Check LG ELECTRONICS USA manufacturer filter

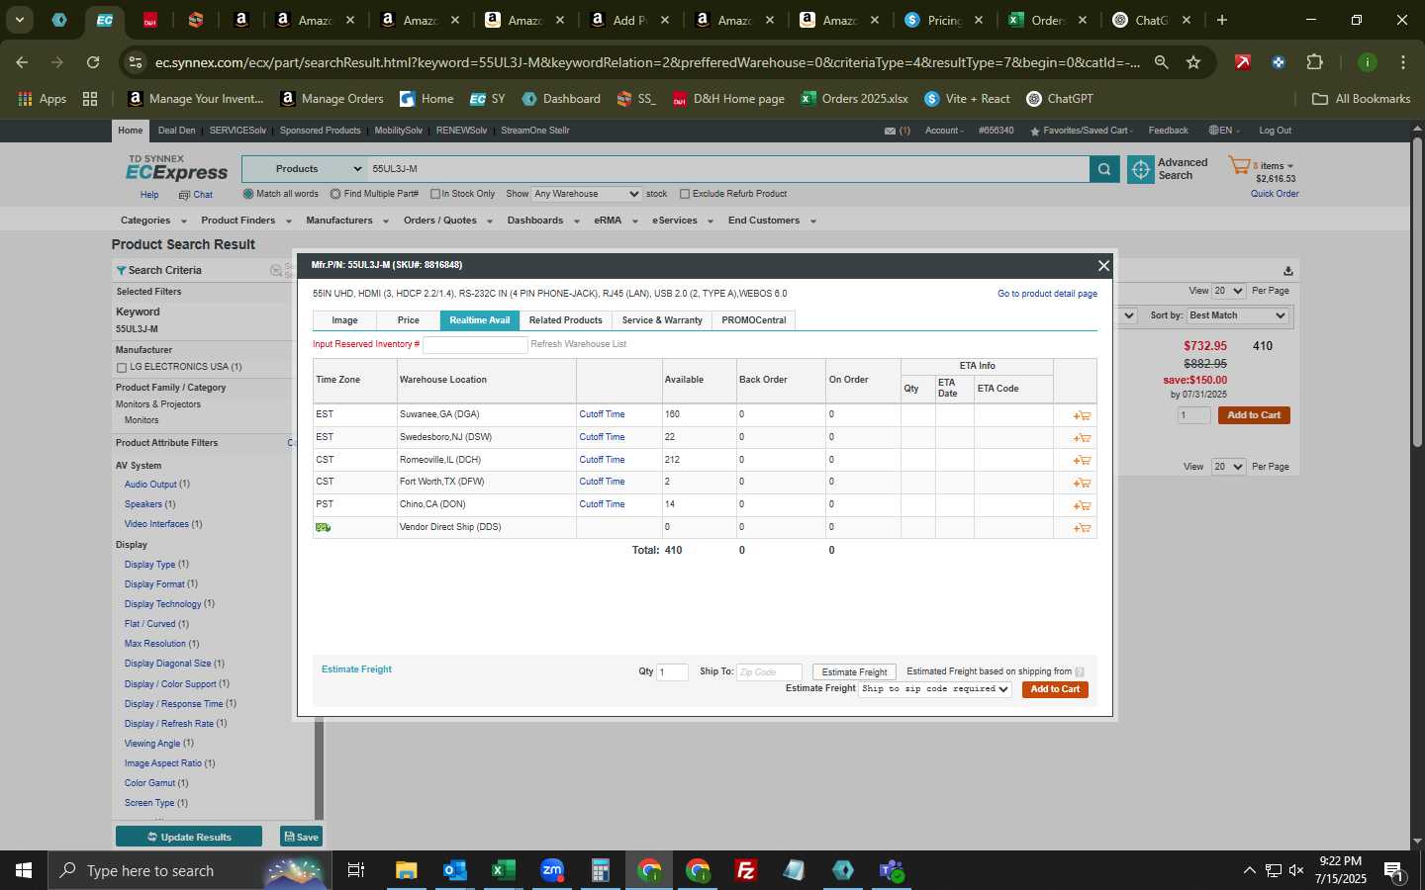pyautogui.click(x=122, y=368)
